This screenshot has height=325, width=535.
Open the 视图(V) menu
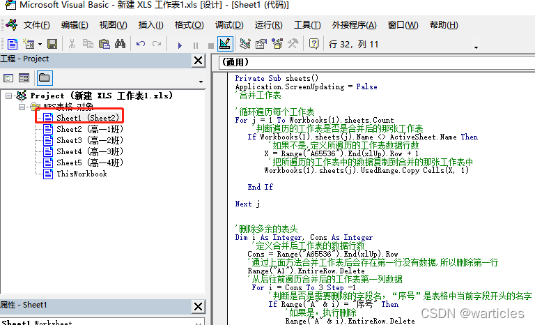114,25
